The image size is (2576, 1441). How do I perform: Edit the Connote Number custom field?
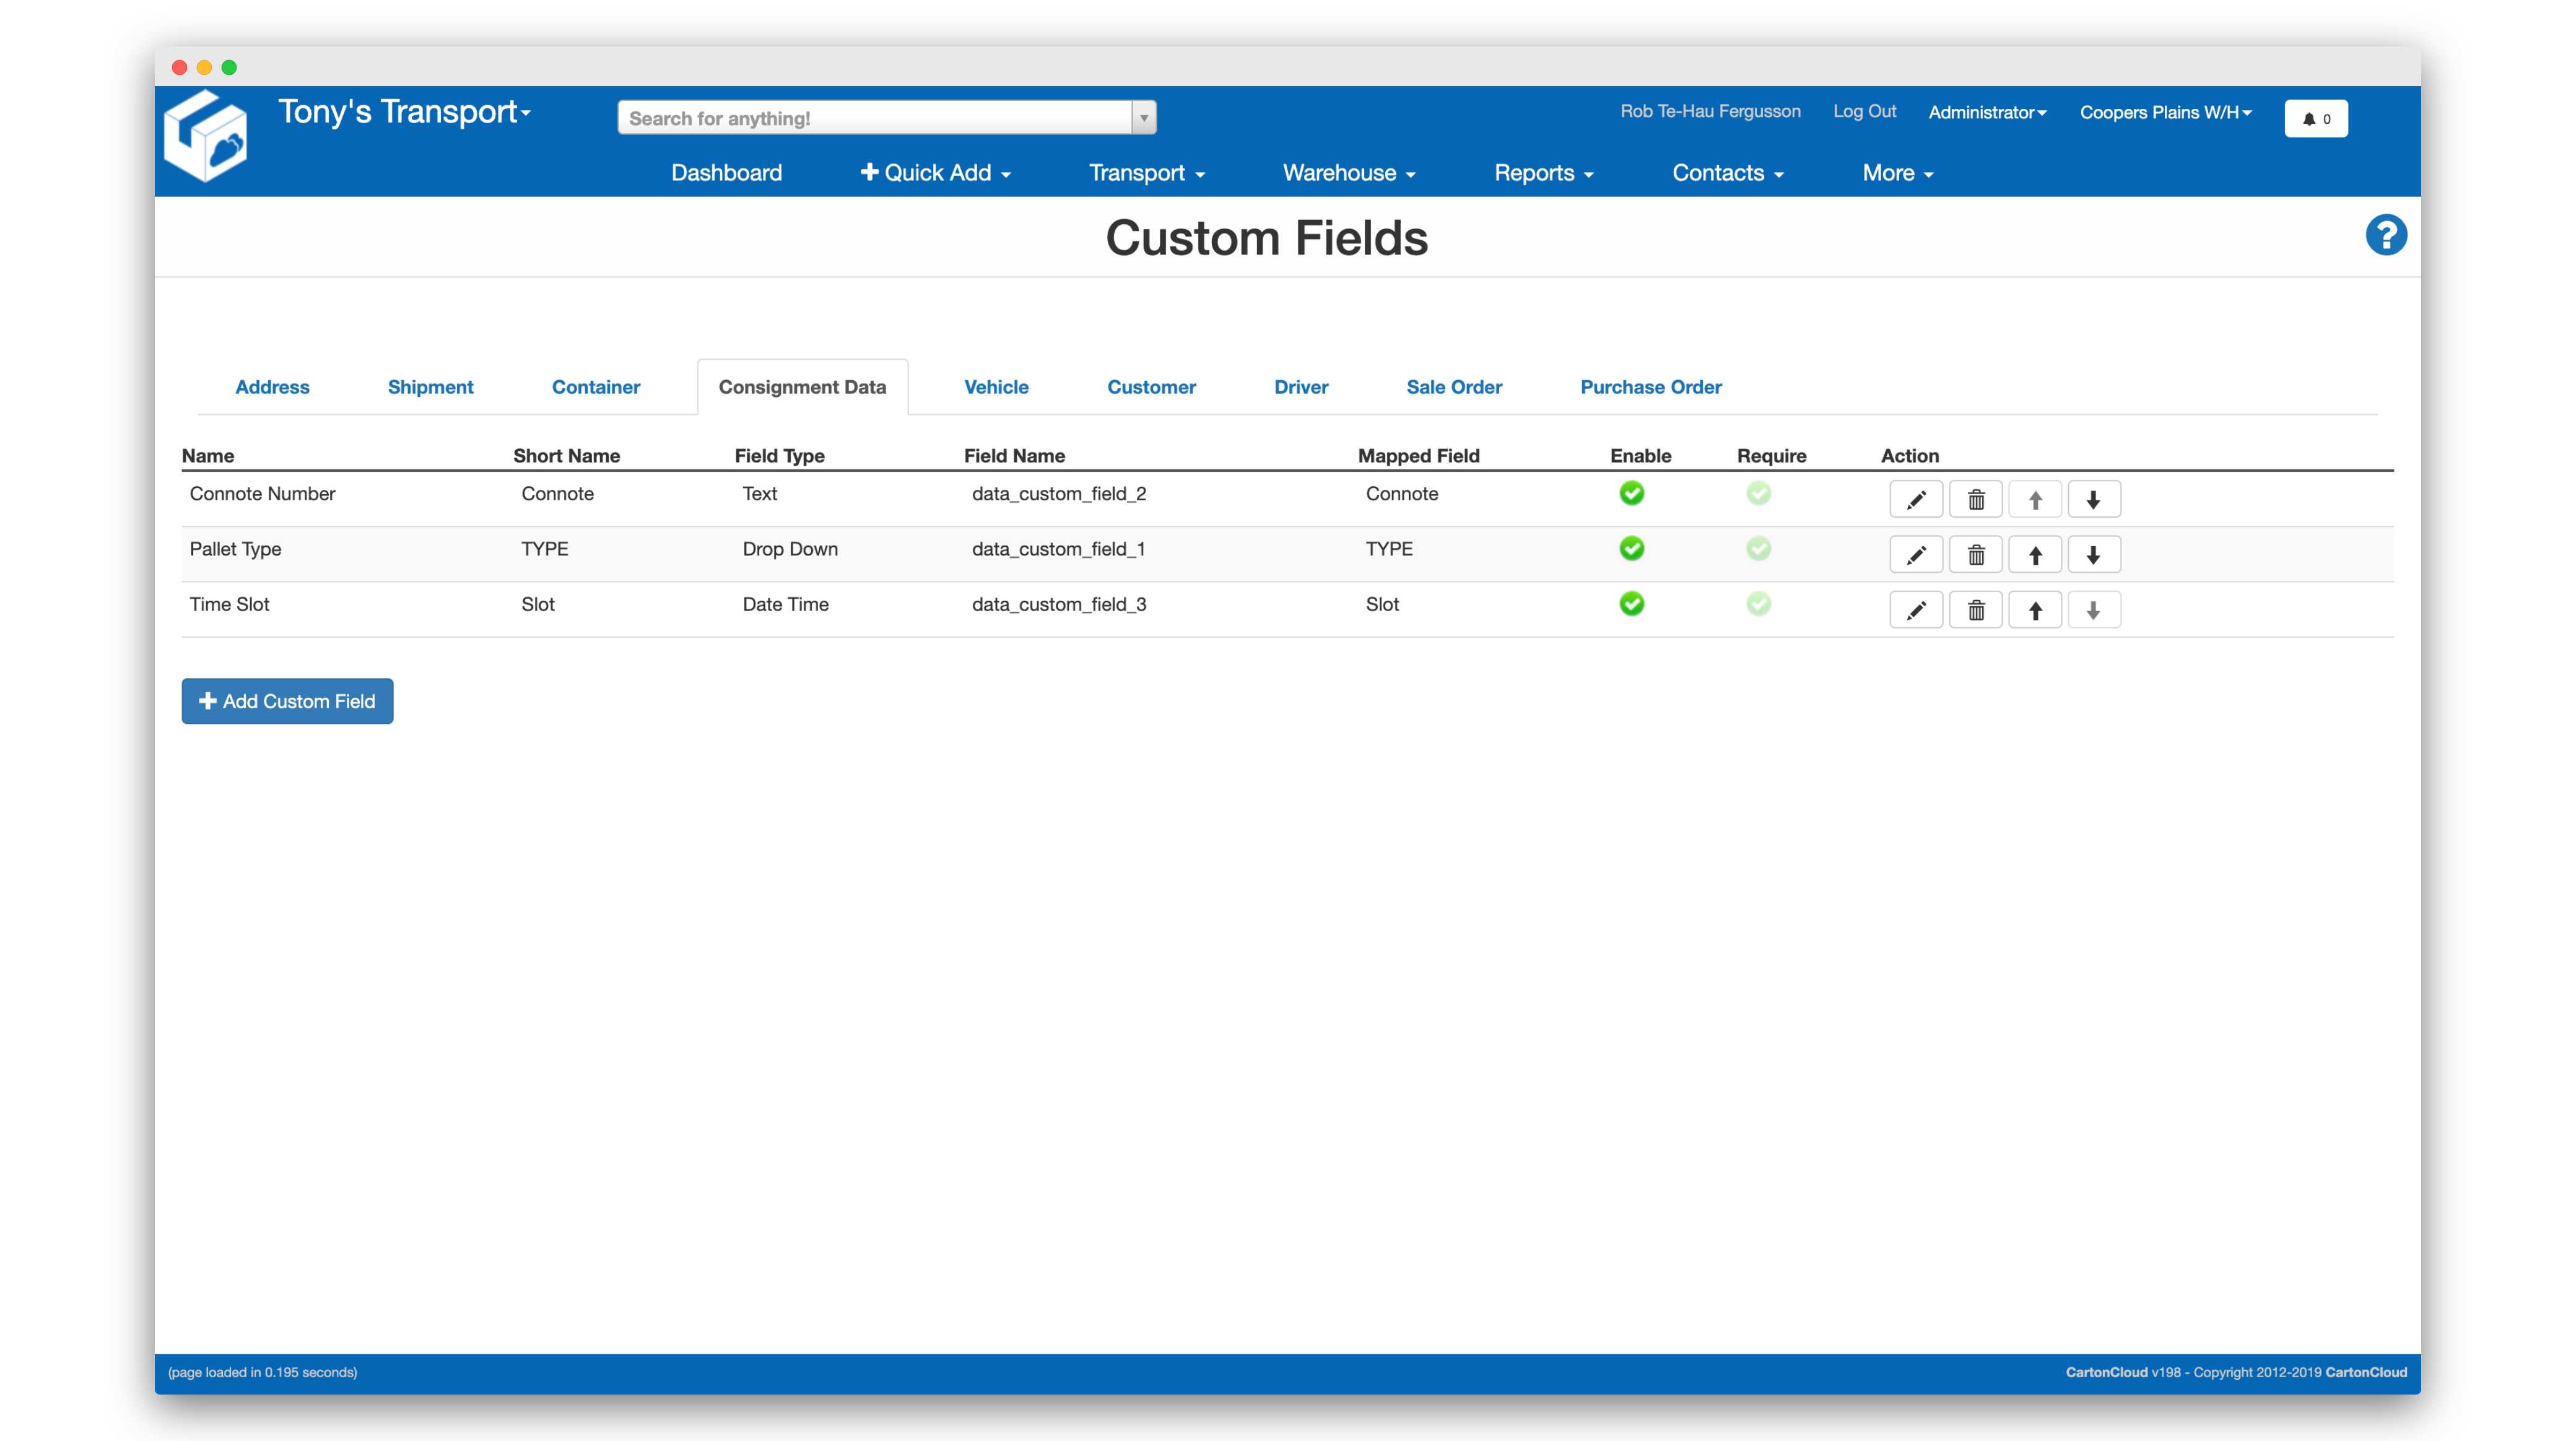(x=1916, y=498)
